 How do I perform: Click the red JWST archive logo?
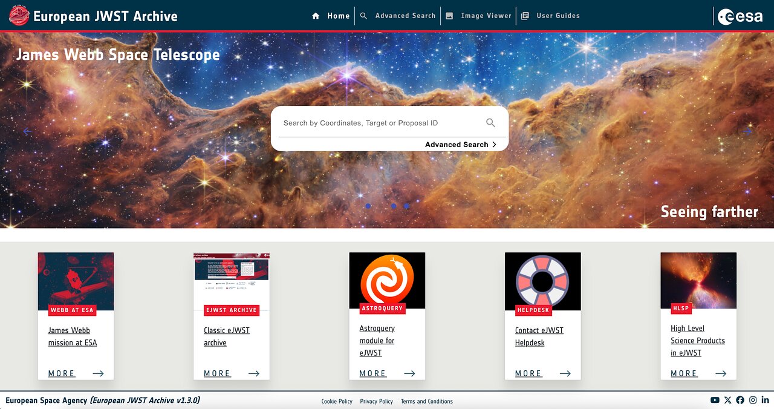[x=19, y=16]
